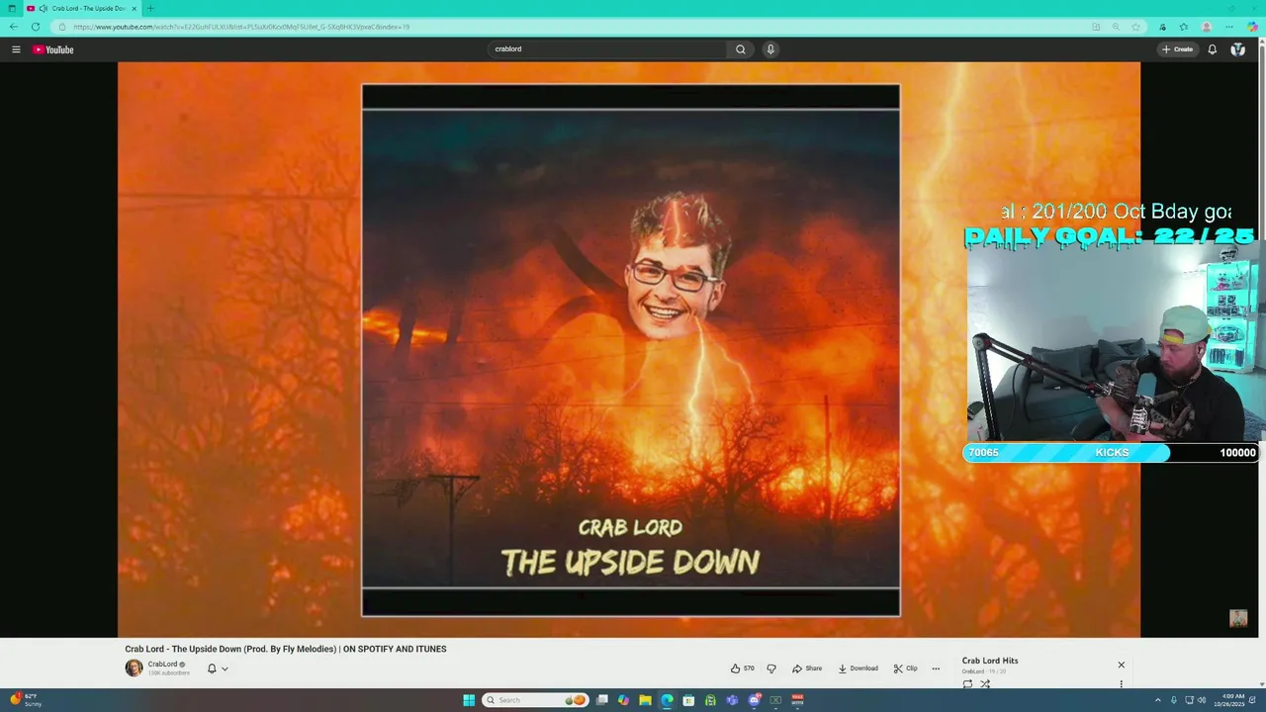The width and height of the screenshot is (1266, 712).
Task: Open File Explorer from the taskbar
Action: point(645,700)
